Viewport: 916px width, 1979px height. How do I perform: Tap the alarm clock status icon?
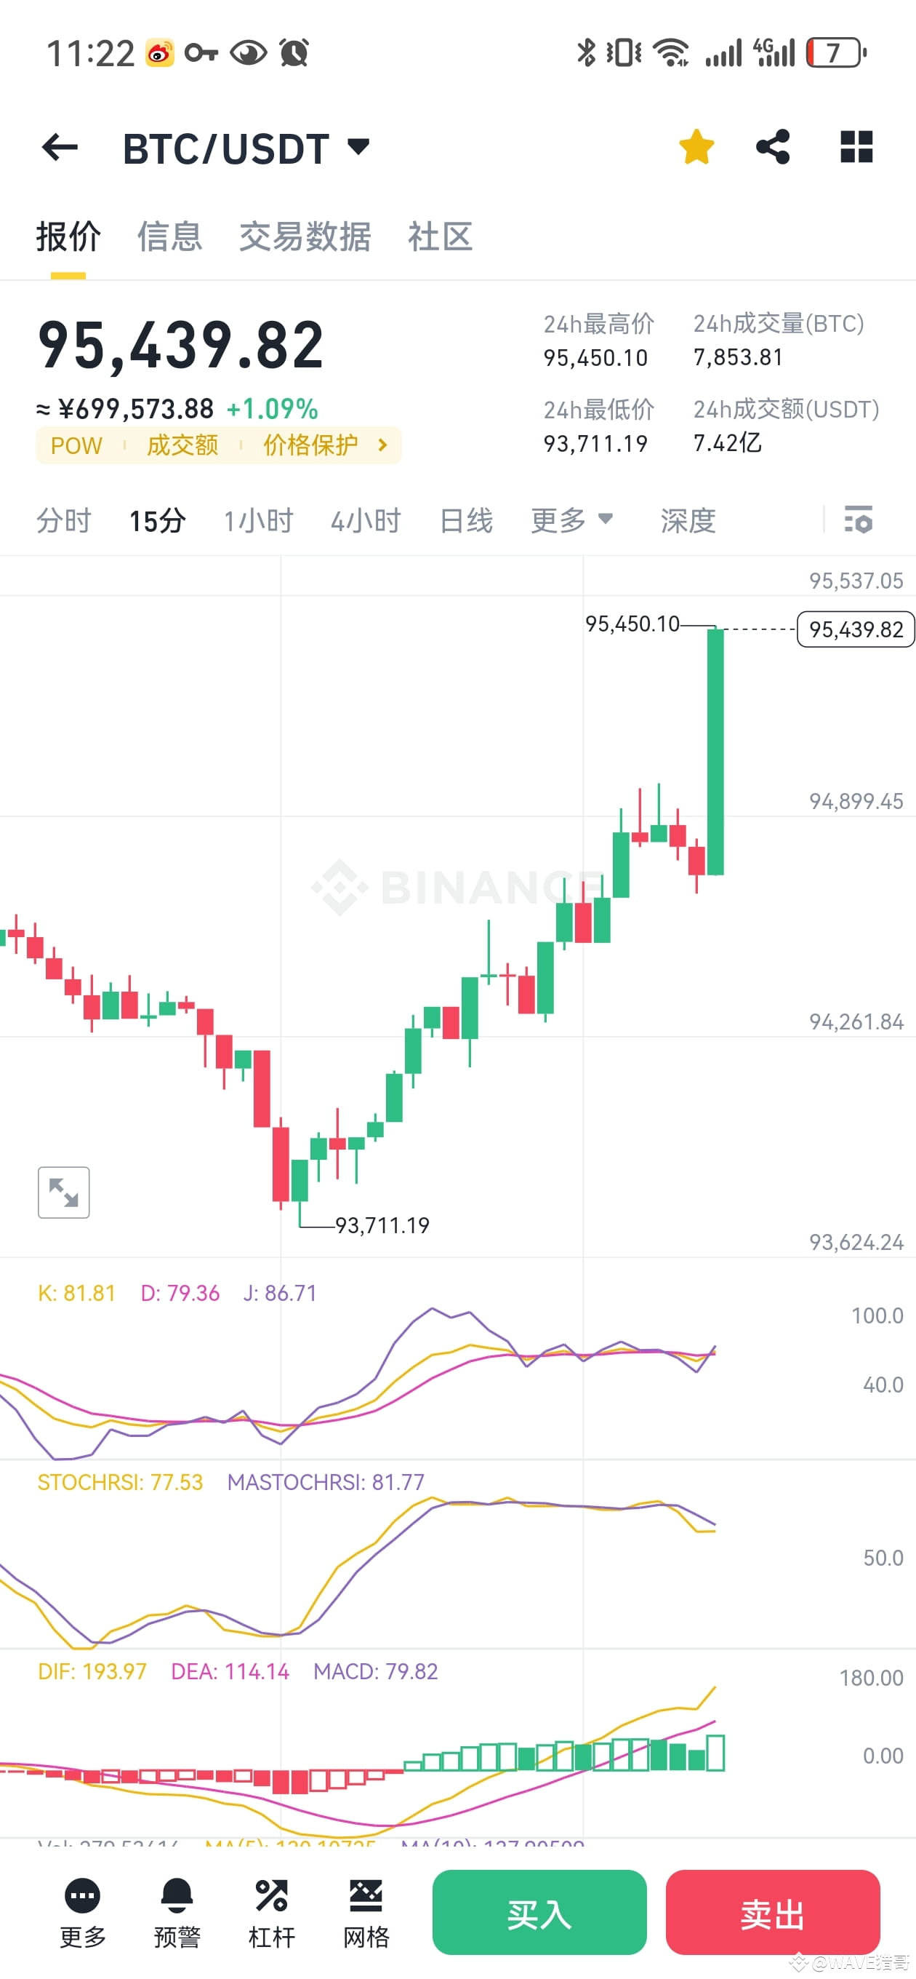[x=295, y=52]
